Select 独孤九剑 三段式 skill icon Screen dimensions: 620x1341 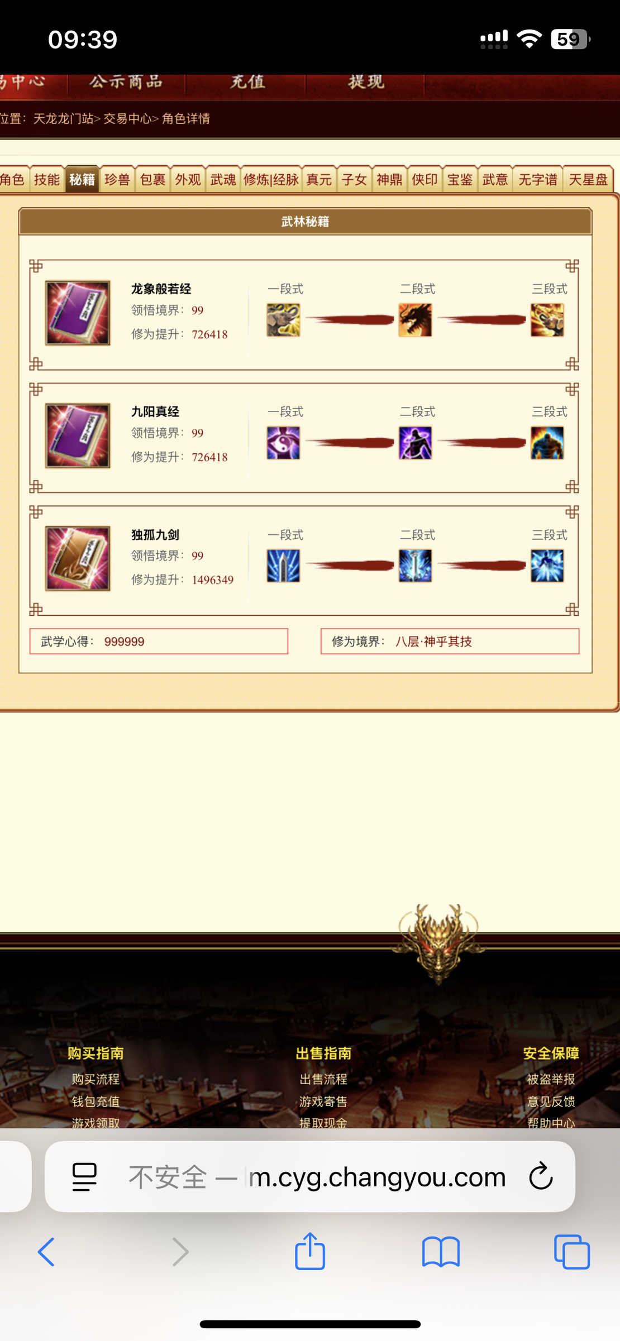[x=547, y=566]
